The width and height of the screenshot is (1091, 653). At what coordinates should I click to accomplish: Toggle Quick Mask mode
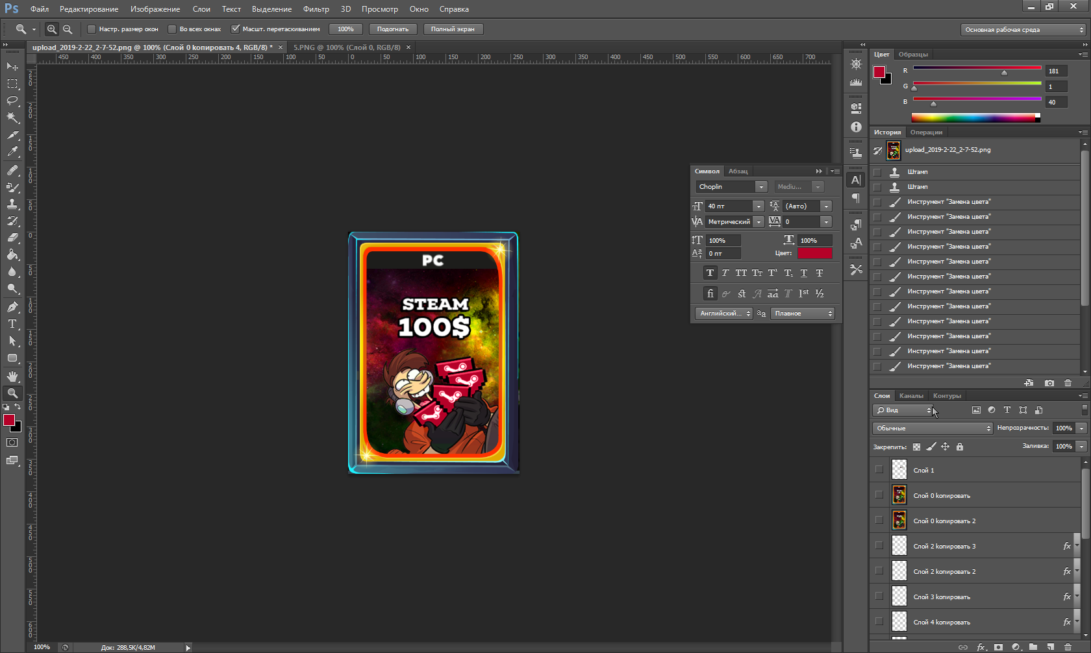point(12,443)
